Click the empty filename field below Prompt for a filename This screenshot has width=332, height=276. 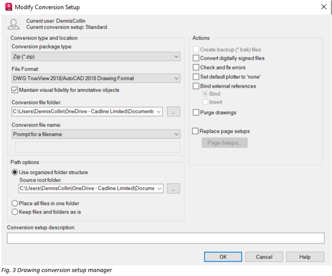(97, 147)
